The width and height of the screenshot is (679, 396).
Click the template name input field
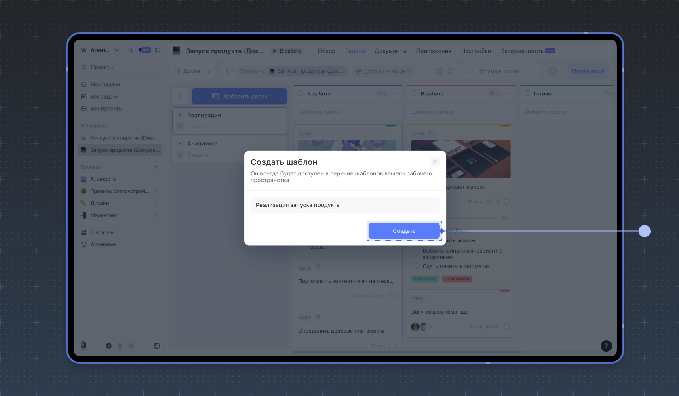(345, 205)
